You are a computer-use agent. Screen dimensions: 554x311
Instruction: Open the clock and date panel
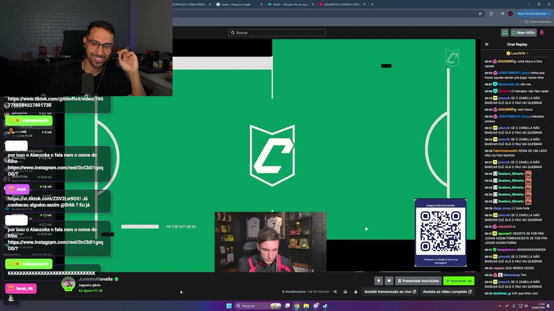coord(537,306)
